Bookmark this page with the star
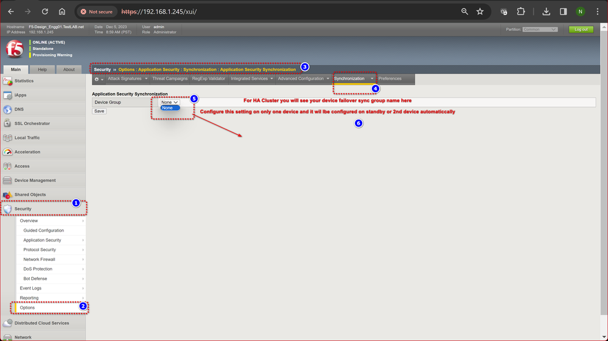 [x=480, y=12]
